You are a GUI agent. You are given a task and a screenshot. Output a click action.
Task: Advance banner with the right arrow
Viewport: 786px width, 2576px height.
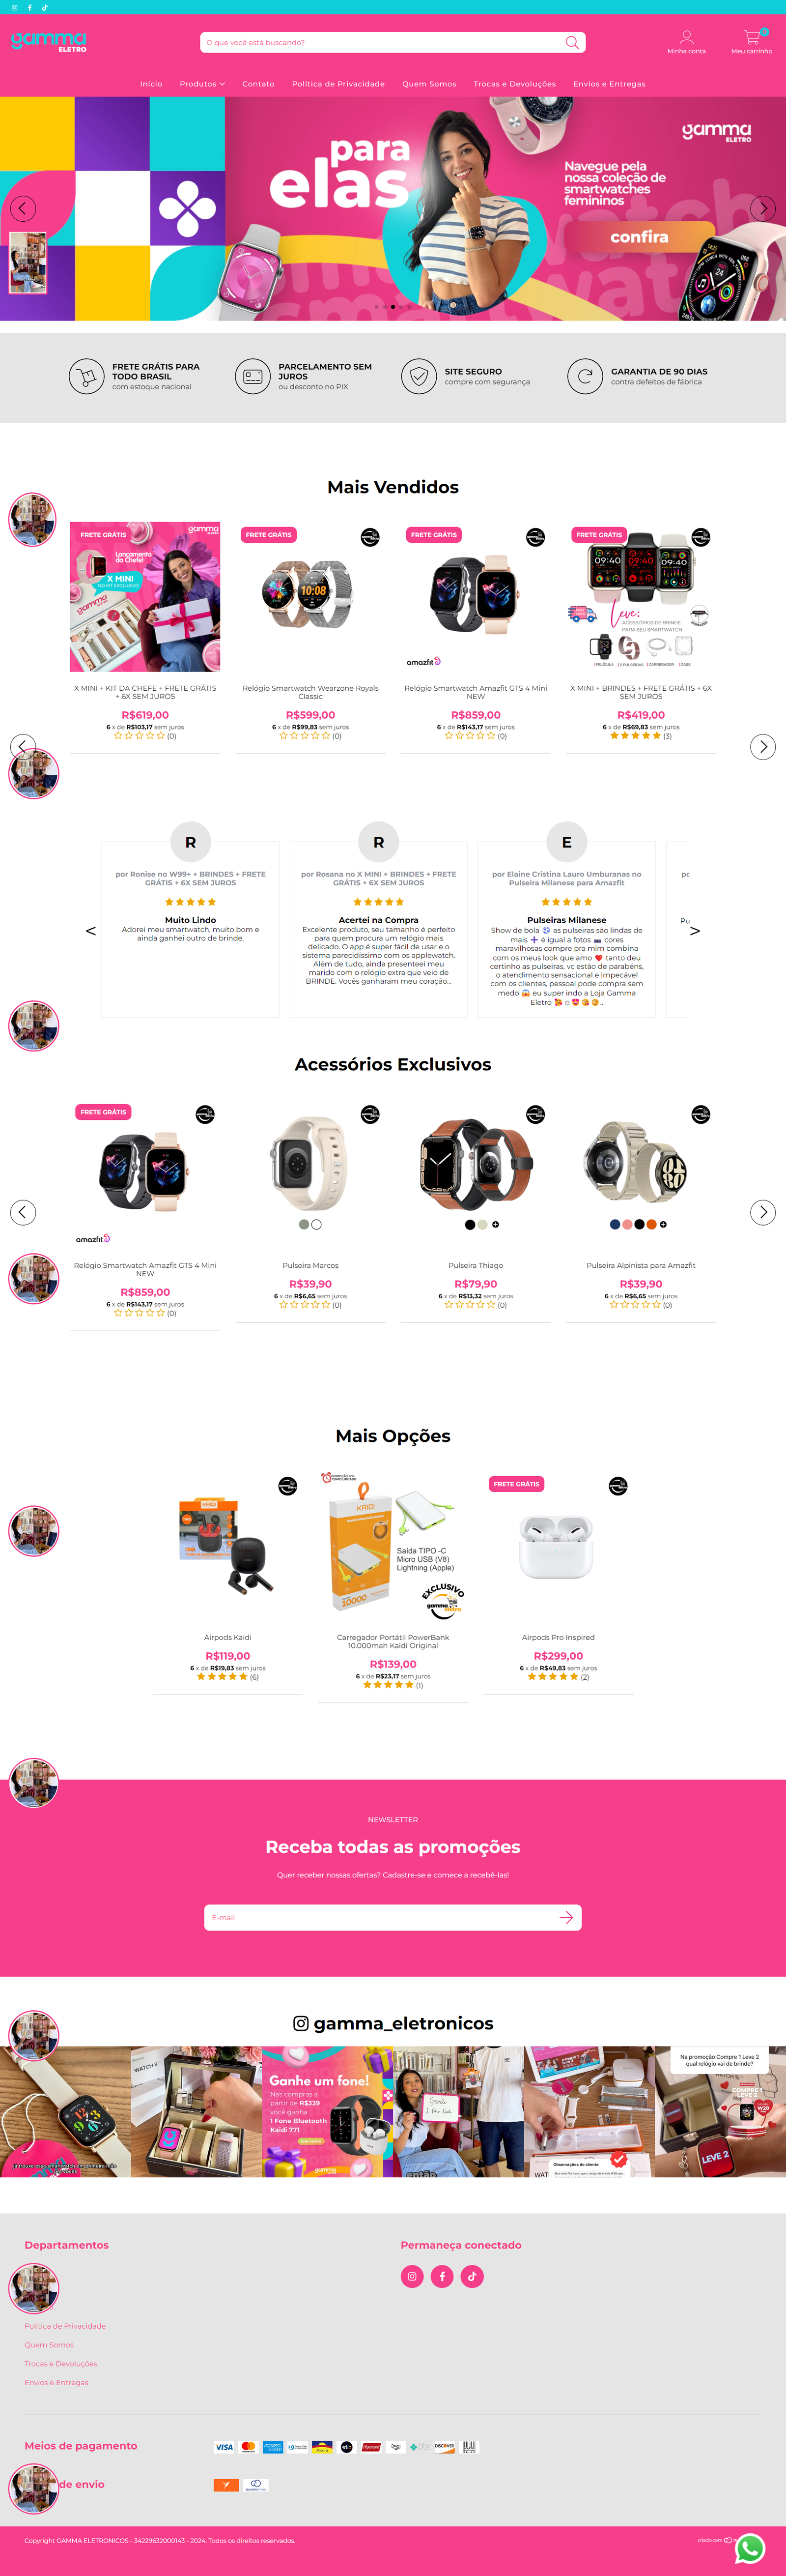pyautogui.click(x=763, y=208)
